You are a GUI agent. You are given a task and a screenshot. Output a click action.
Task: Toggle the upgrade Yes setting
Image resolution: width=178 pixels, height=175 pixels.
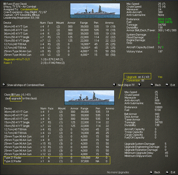(160, 77)
